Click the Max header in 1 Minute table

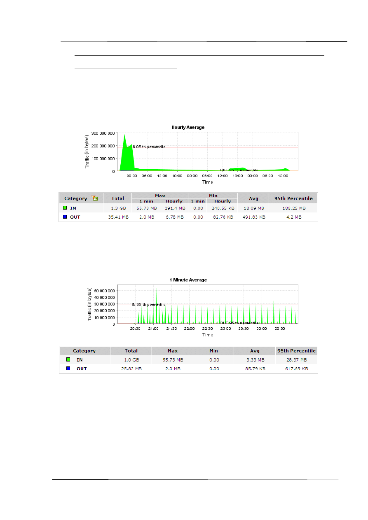(172, 351)
